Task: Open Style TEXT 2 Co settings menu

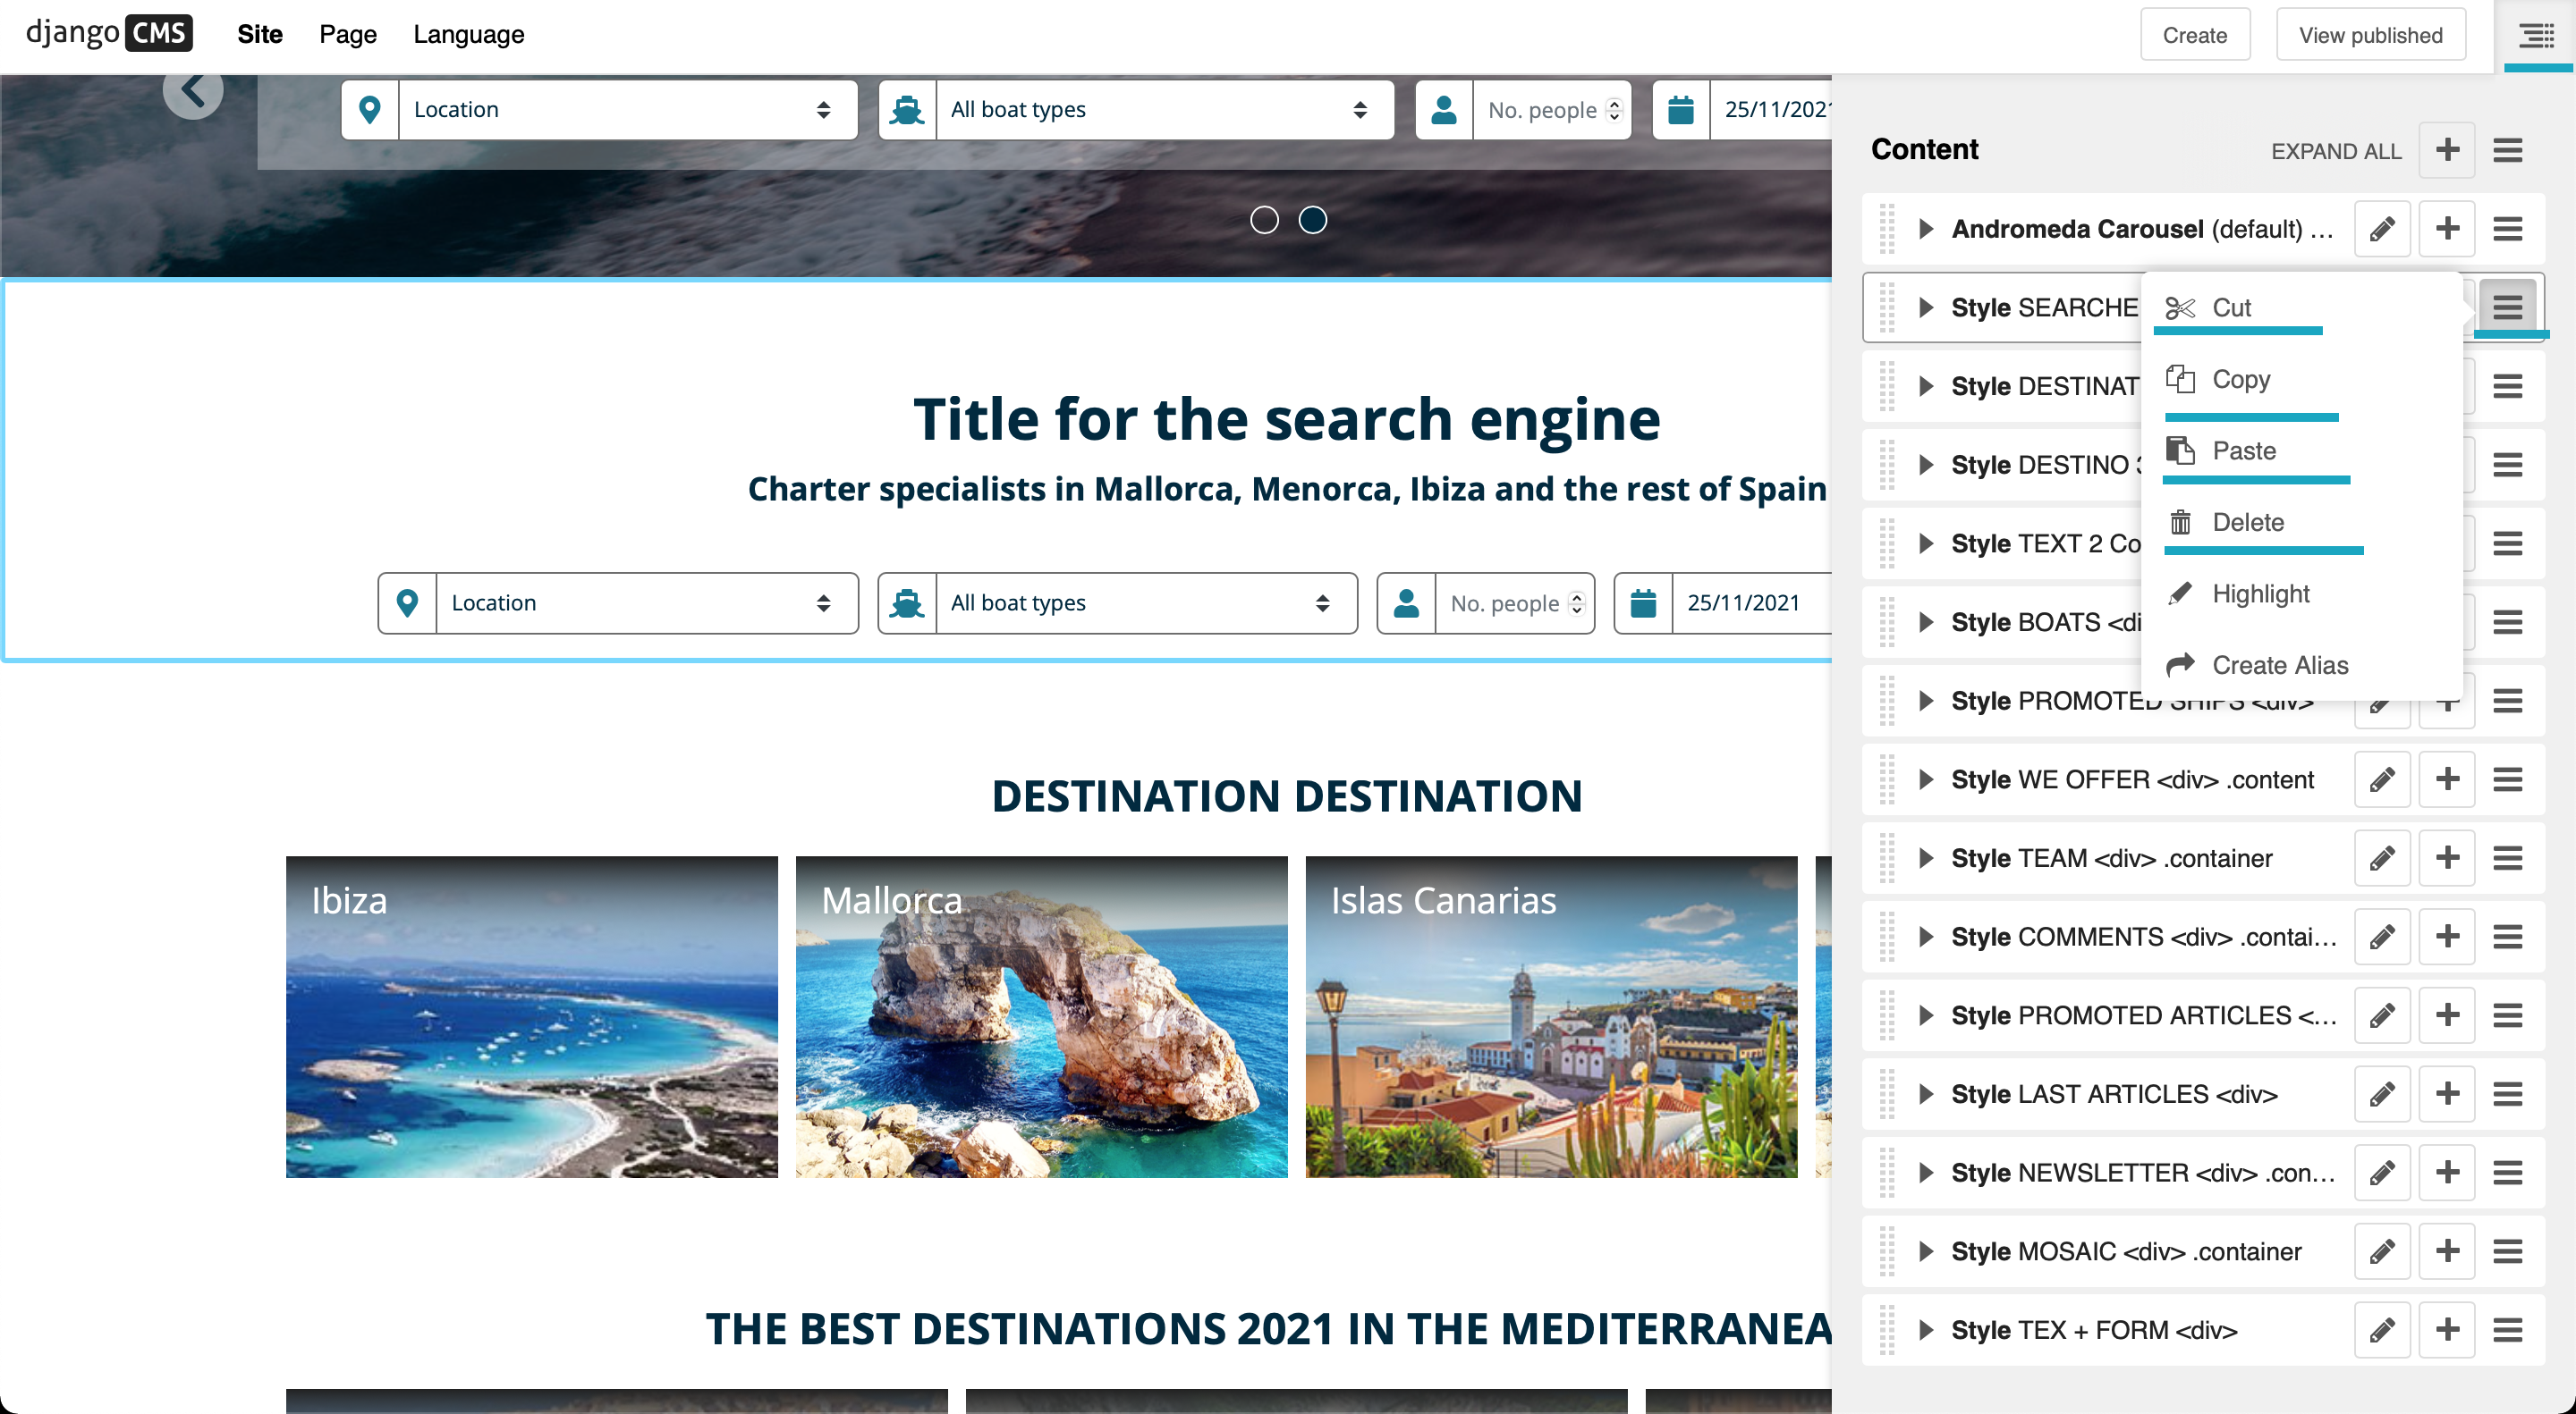Action: click(x=2507, y=543)
